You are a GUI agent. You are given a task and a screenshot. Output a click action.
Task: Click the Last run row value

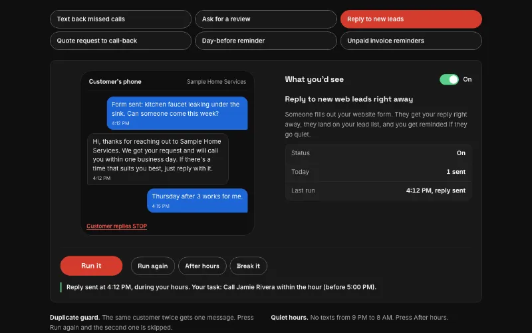click(436, 190)
